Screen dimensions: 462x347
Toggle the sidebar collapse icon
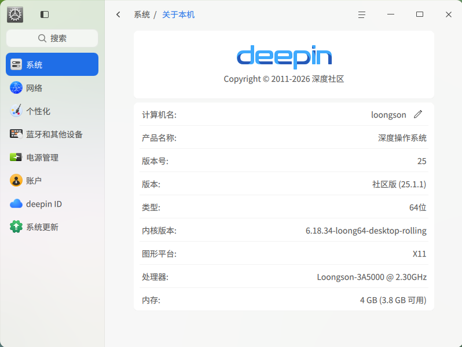45,14
